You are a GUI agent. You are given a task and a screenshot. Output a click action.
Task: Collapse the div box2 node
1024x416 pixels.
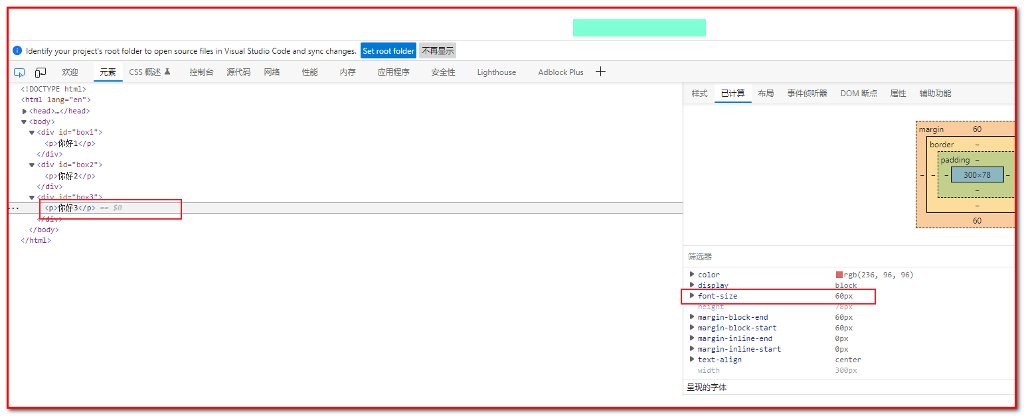tap(32, 165)
